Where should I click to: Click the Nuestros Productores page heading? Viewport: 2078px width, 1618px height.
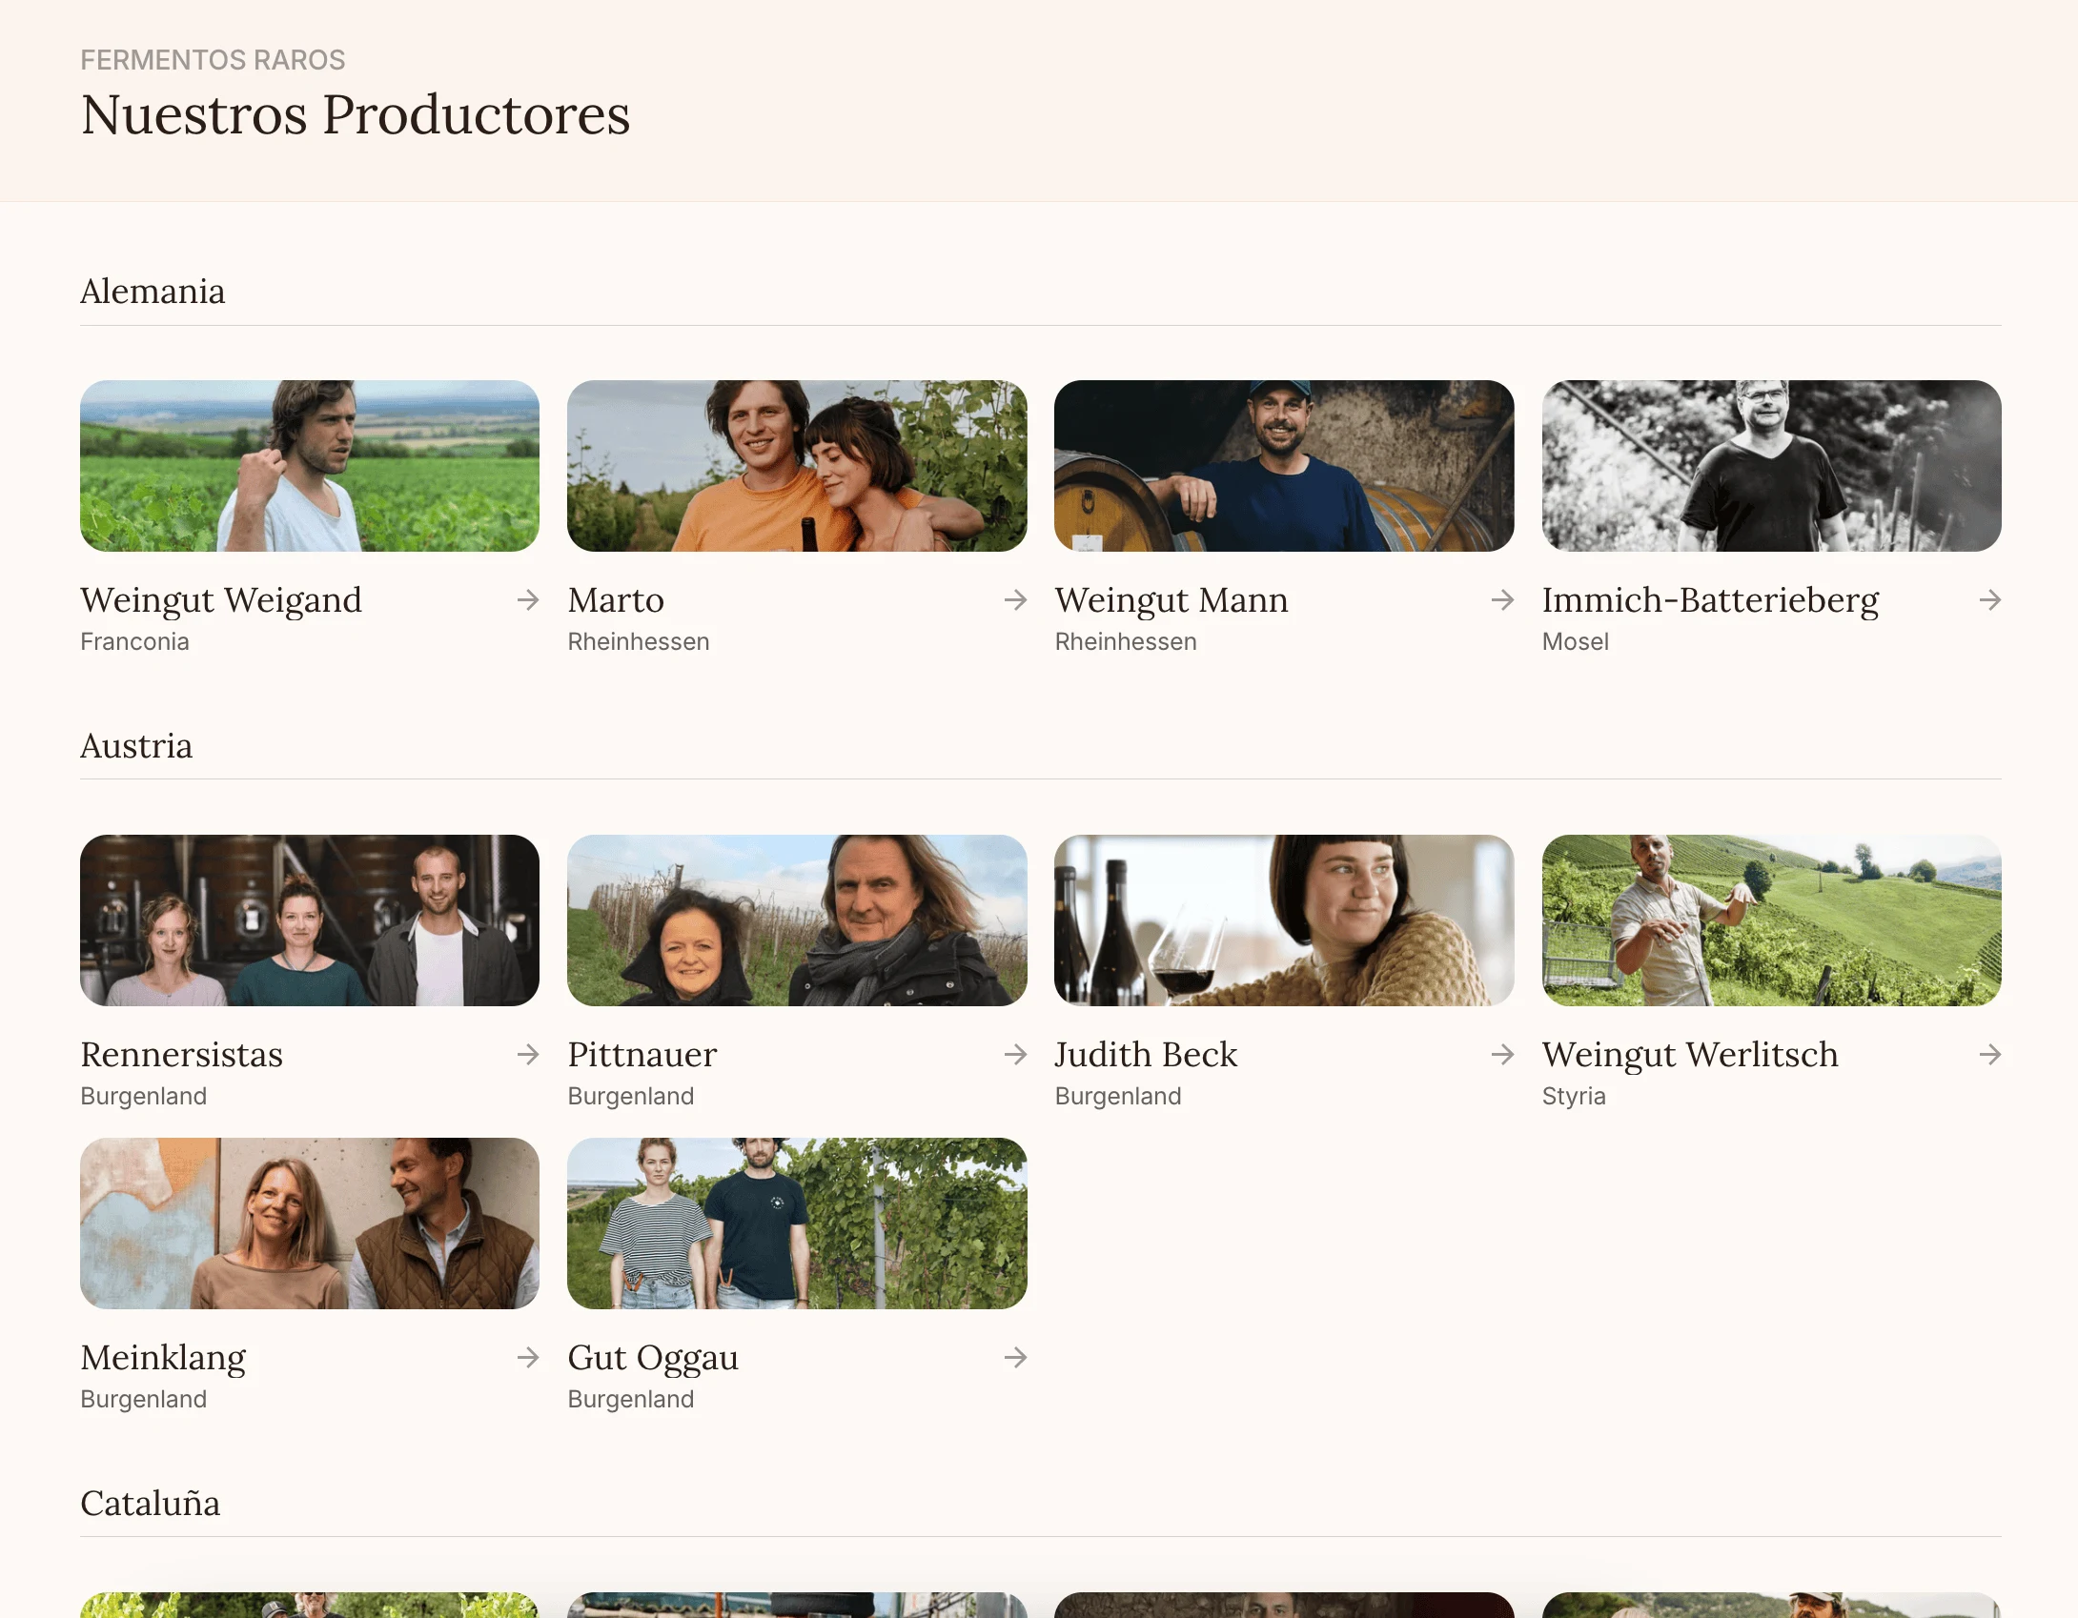[356, 115]
